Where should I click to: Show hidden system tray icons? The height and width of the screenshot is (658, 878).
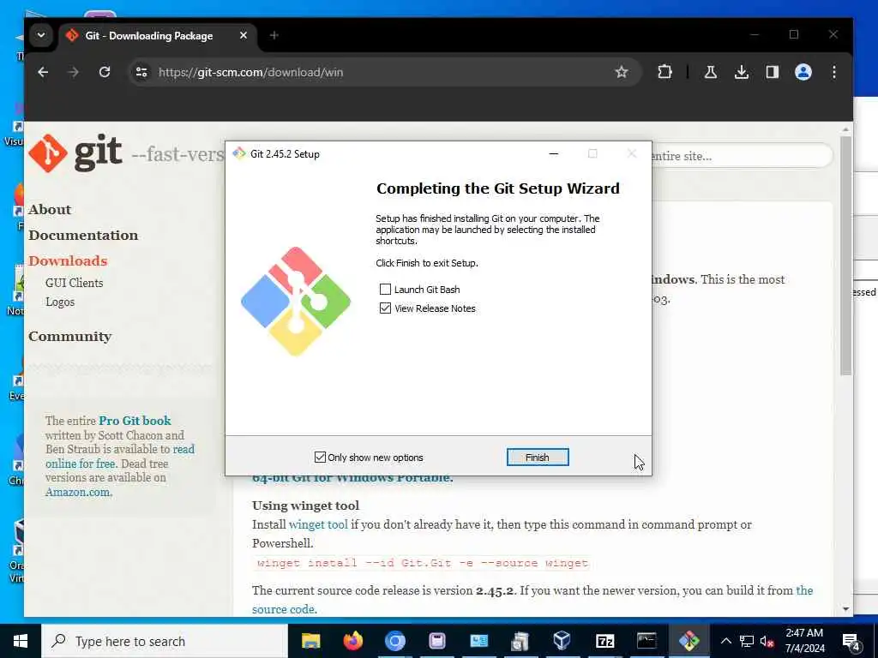[725, 641]
